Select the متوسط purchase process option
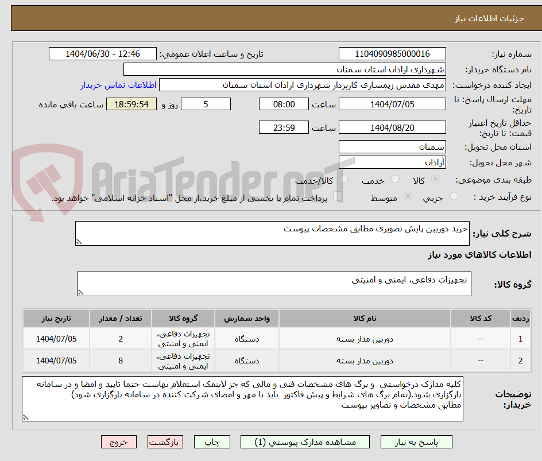 point(408,196)
